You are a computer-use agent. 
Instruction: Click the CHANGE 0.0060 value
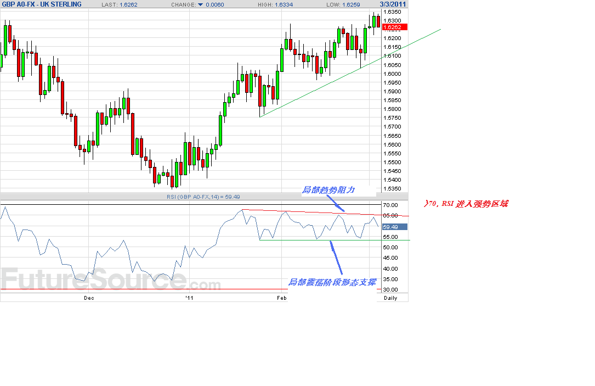point(215,4)
